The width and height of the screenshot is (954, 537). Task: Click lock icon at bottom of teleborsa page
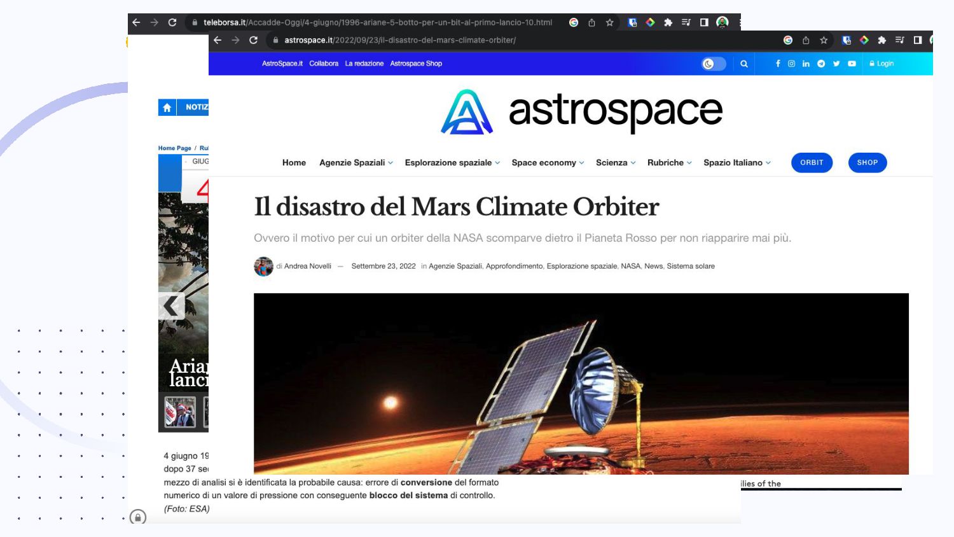point(138,517)
